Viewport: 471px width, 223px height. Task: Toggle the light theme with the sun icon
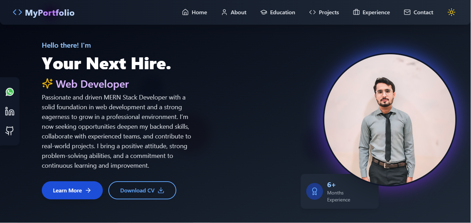click(451, 13)
